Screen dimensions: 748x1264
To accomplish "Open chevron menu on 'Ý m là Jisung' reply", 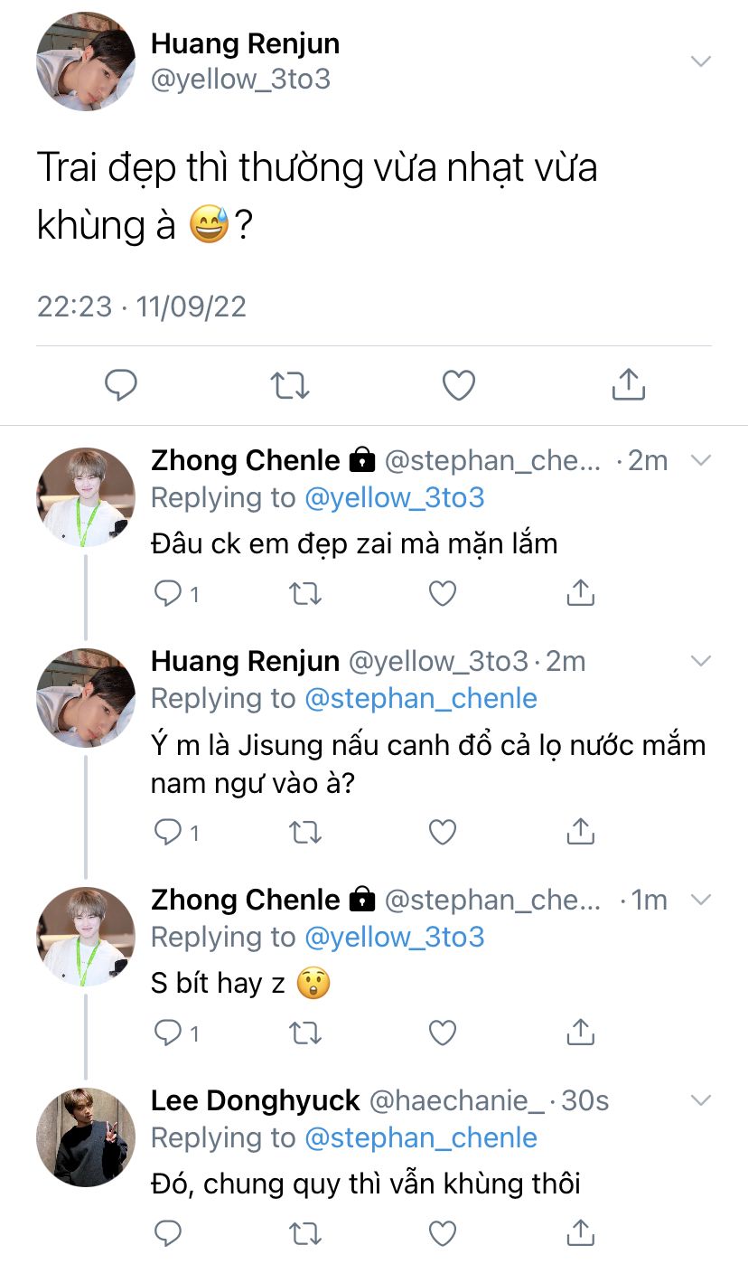I will click(701, 661).
